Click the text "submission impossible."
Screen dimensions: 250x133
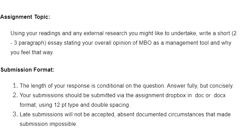[49, 124]
